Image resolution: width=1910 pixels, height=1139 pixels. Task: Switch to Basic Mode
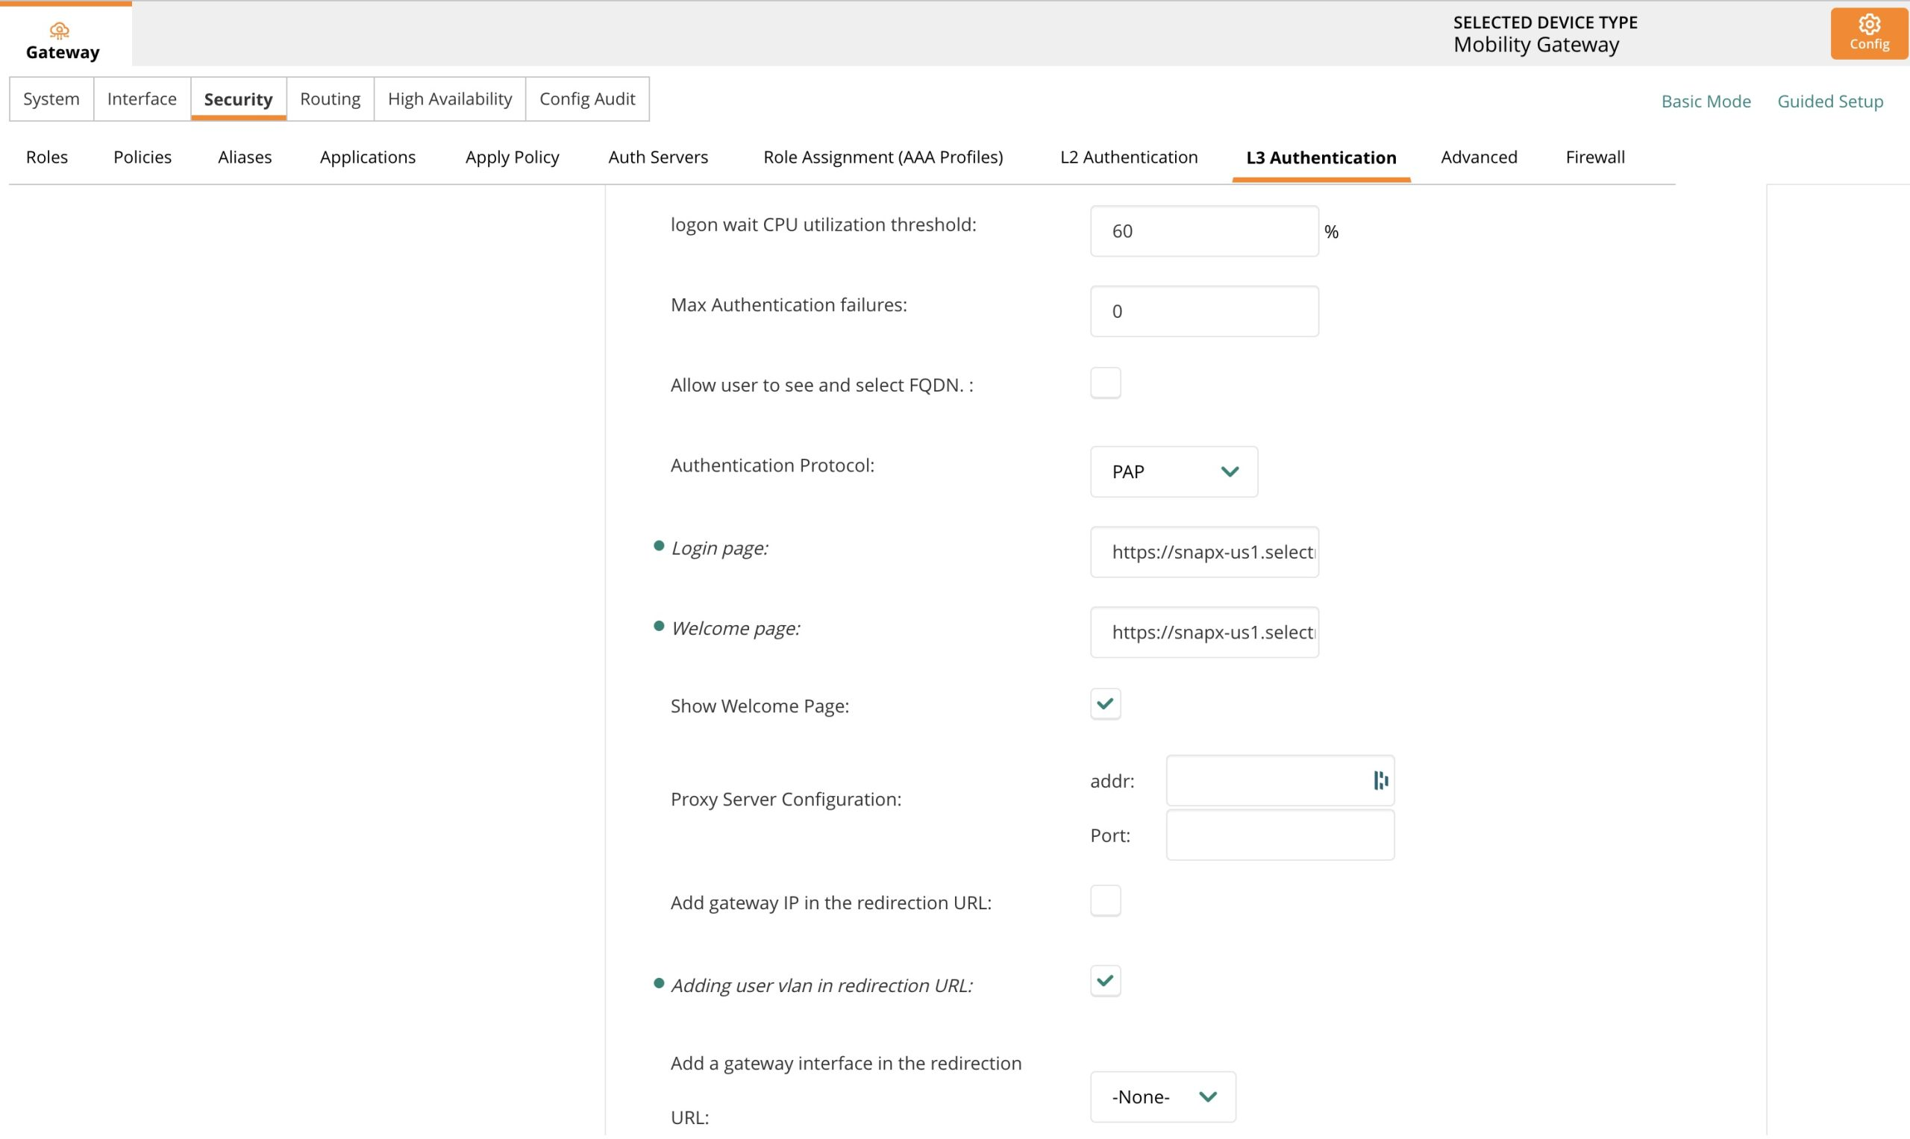tap(1705, 101)
